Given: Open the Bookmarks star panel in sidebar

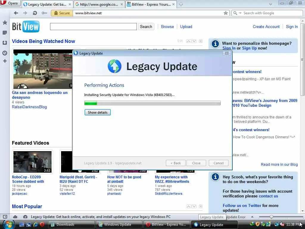Looking at the screenshot, I should (5, 22).
